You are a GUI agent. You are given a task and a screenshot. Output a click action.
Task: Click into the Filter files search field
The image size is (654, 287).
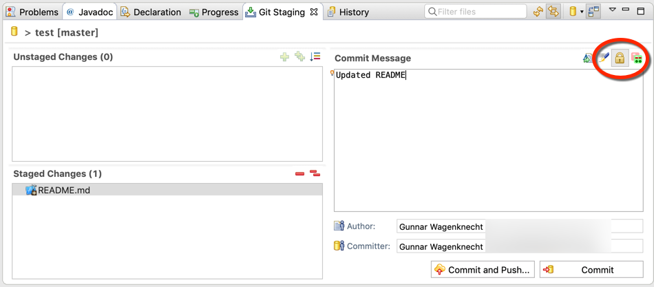476,12
